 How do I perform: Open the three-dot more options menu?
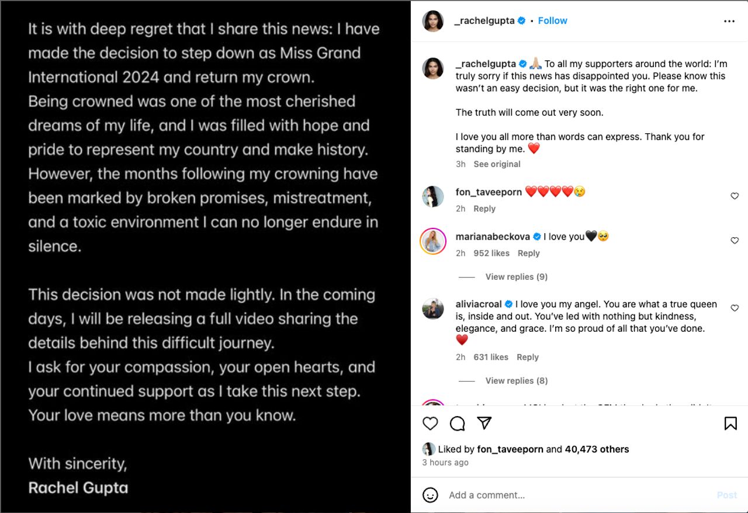[x=729, y=21]
